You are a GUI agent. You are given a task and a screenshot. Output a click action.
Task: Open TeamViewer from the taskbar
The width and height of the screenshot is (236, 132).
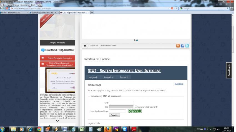coord(125,129)
